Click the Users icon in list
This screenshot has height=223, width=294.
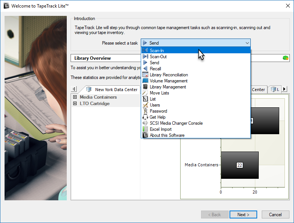145,105
